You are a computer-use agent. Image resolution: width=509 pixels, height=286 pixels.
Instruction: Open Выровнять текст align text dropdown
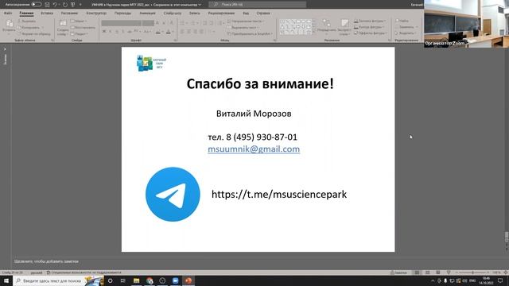tap(243, 28)
